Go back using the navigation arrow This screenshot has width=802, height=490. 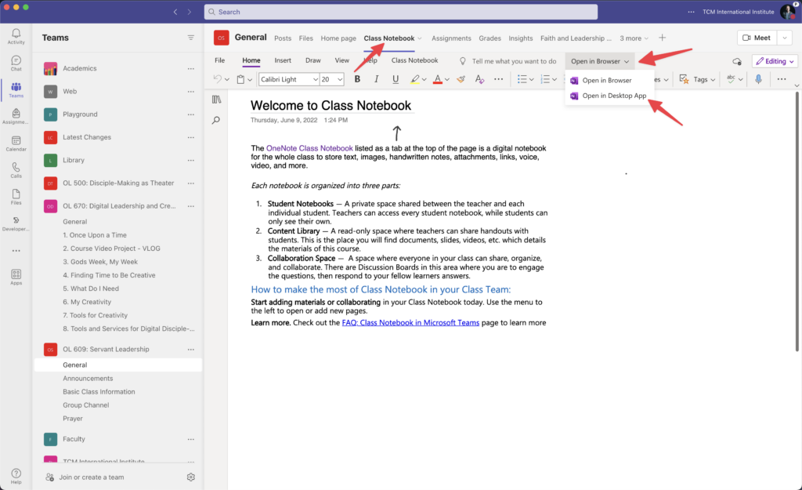coord(175,12)
